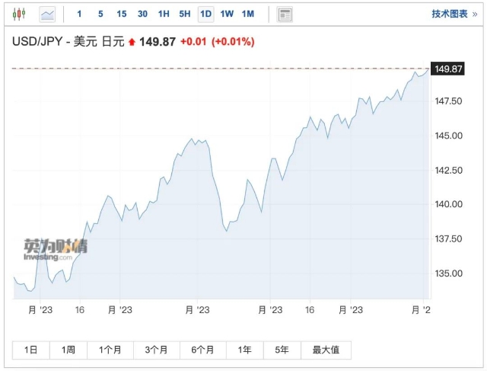
Task: Set range to 3个月
Action: point(157,350)
